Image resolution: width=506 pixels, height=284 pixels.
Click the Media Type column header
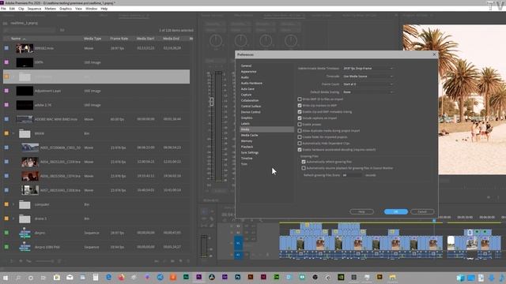[x=93, y=39]
